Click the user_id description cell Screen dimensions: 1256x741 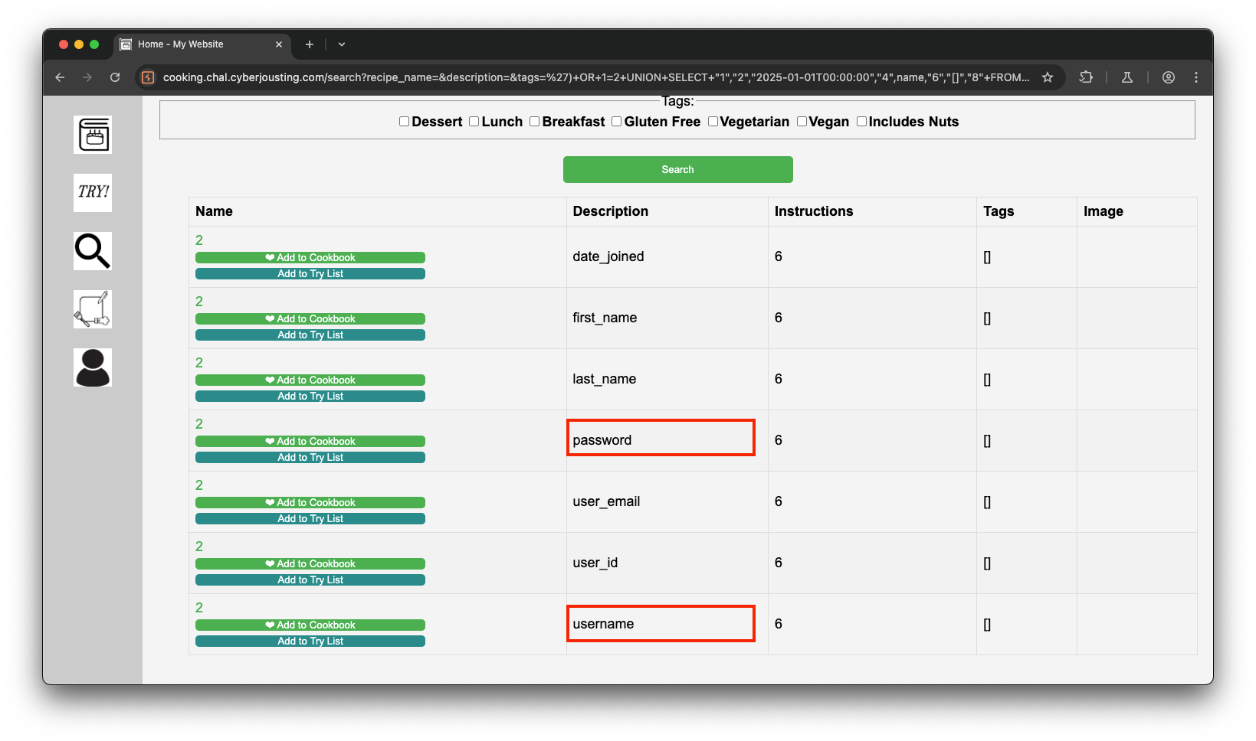click(667, 563)
